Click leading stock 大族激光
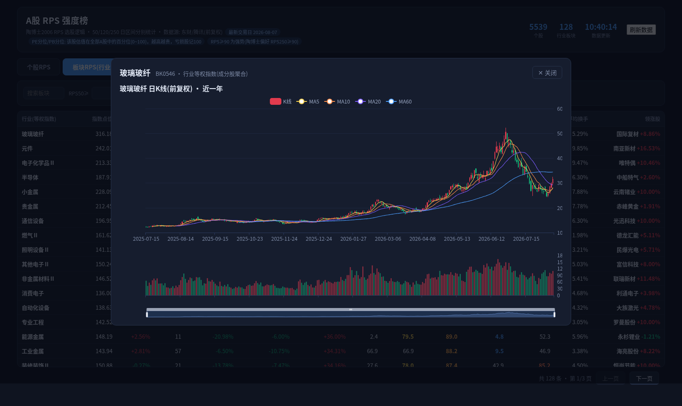The image size is (682, 406). click(627, 308)
